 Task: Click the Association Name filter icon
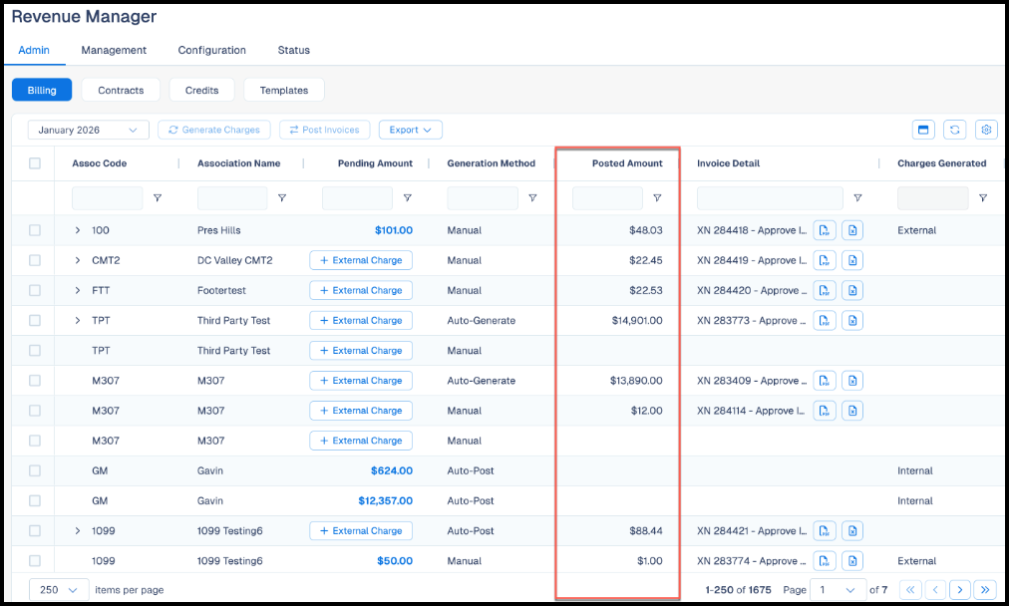click(x=282, y=198)
